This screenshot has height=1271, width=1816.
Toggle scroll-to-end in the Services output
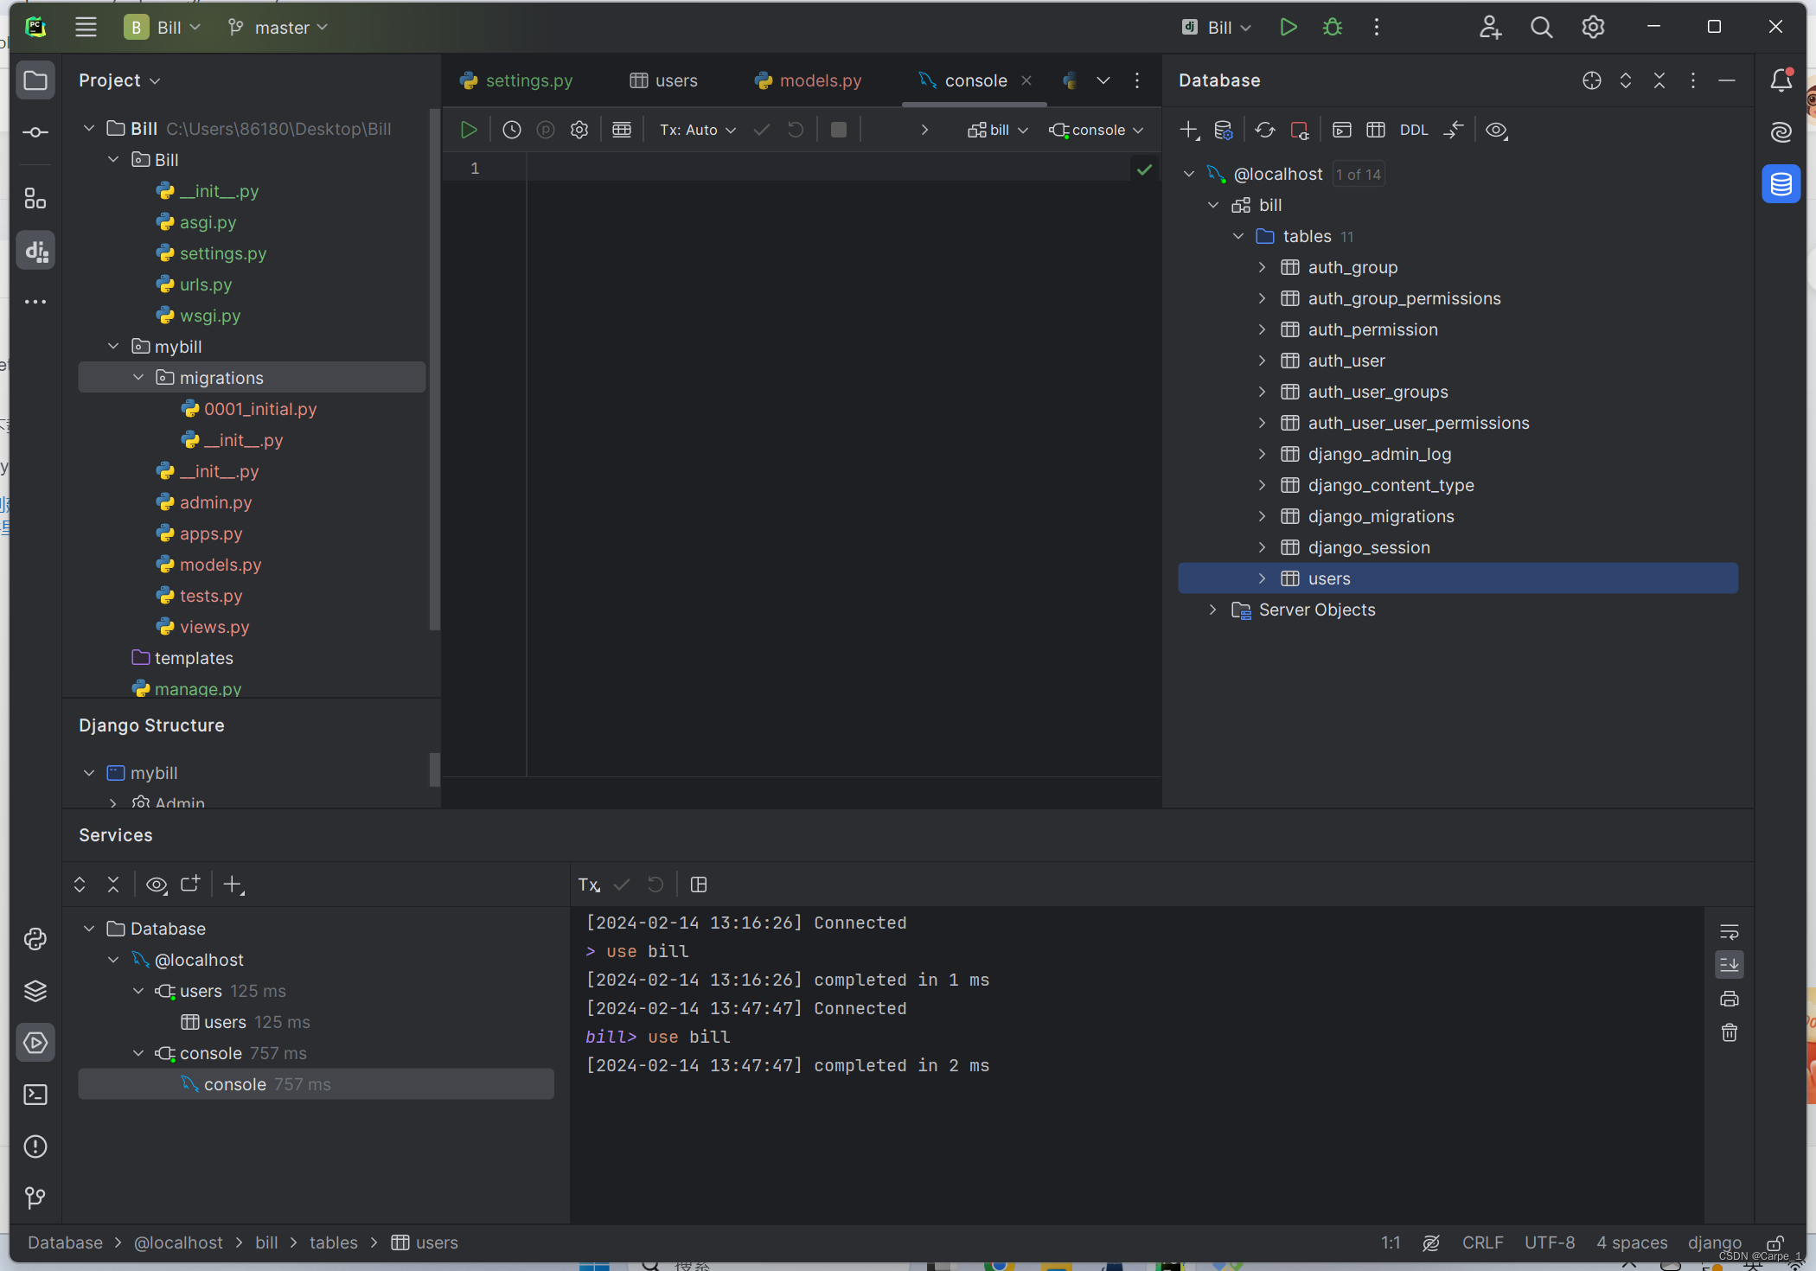1730,965
